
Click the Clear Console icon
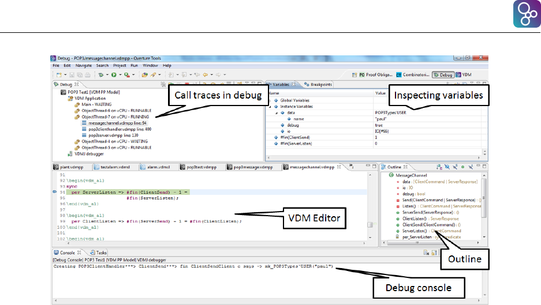tap(427, 253)
